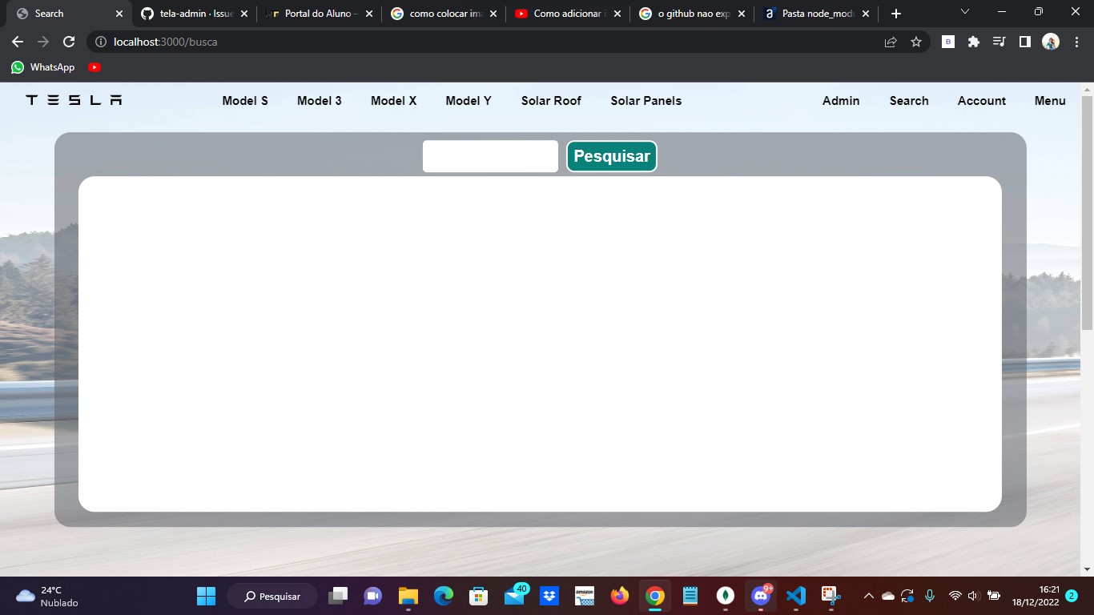Screen dimensions: 1094x615
Task: Open the reading list icon
Action: 999,42
